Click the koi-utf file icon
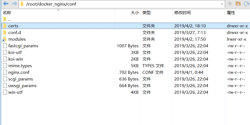Image resolution: width=250 pixels, height=125 pixels. 5,53
